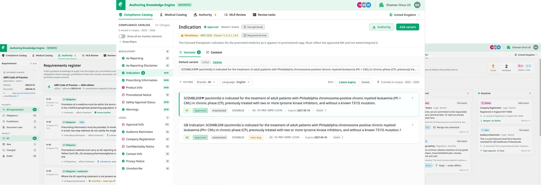Click the green leaf app logo
Screen dimensions: 541x185
pos(121,5)
